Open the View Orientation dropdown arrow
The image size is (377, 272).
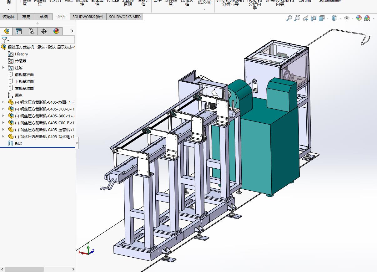coord(328,18)
